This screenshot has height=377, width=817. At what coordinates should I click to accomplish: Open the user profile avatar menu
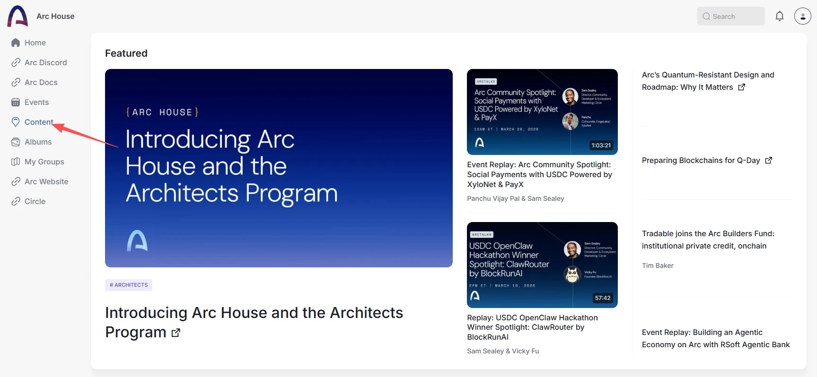tap(803, 16)
